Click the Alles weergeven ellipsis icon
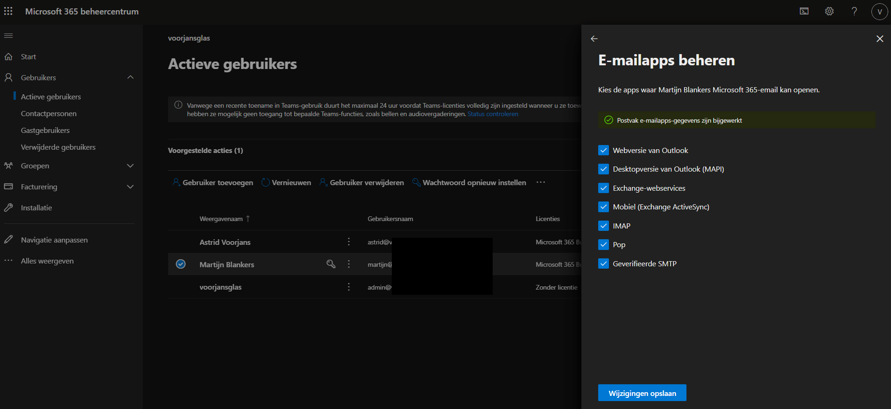Viewport: 891px width, 409px height. point(8,261)
